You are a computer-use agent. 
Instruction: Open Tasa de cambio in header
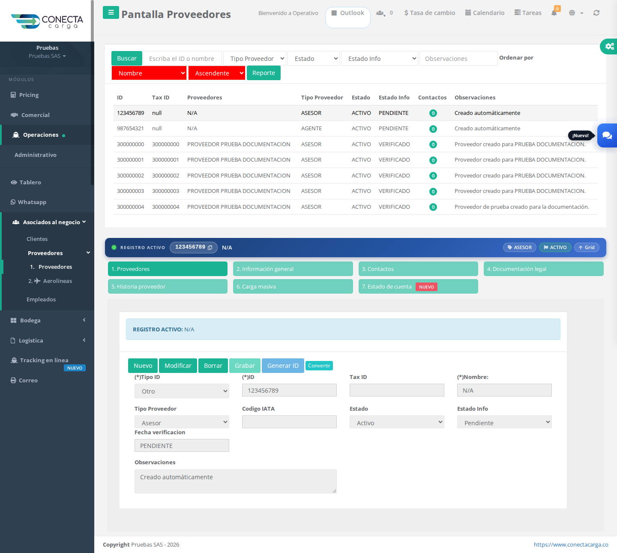430,13
